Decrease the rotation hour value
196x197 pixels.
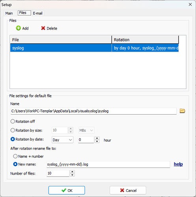click(97, 141)
